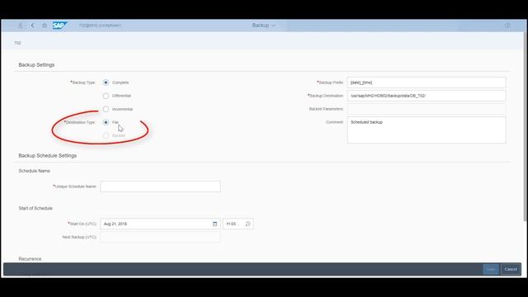This screenshot has height=297, width=528.
Task: Click the Start of Schedule heading
Action: point(35,209)
